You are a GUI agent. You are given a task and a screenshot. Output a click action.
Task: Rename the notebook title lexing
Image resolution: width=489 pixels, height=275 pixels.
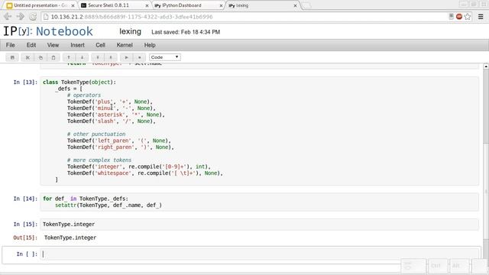tap(130, 31)
